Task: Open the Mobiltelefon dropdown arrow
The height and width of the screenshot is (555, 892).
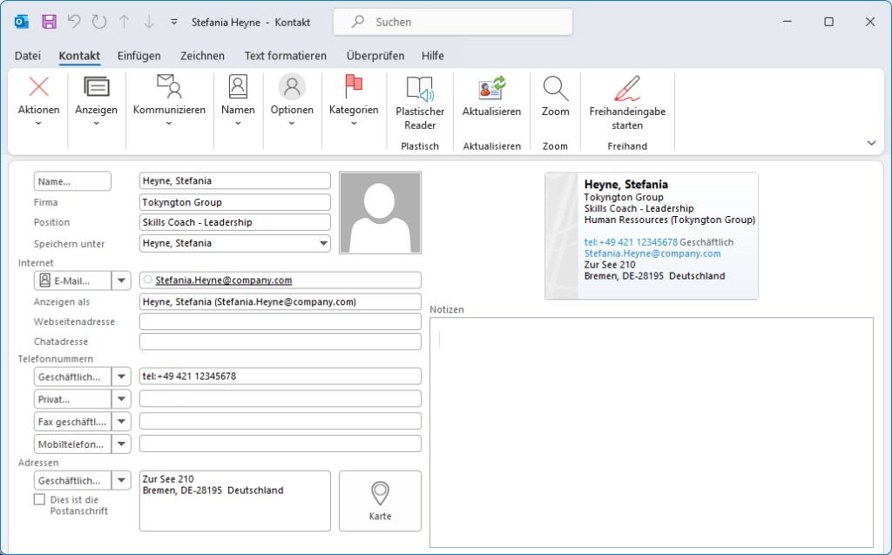Action: [x=121, y=444]
